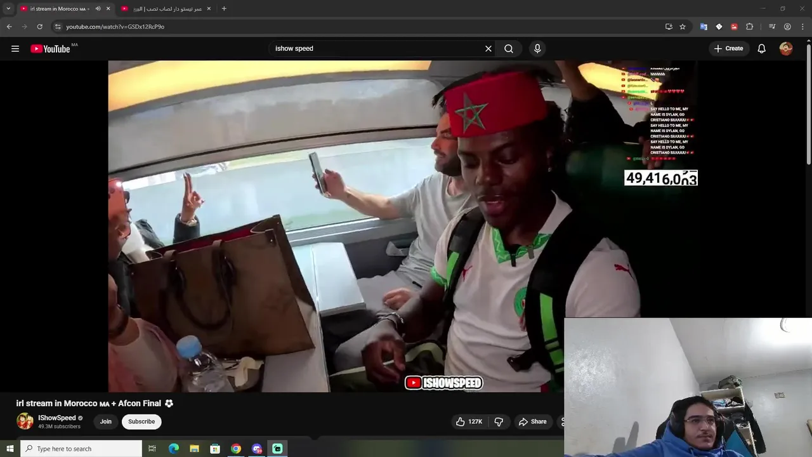Open Discord from taskbar
This screenshot has height=457, width=812.
257,449
